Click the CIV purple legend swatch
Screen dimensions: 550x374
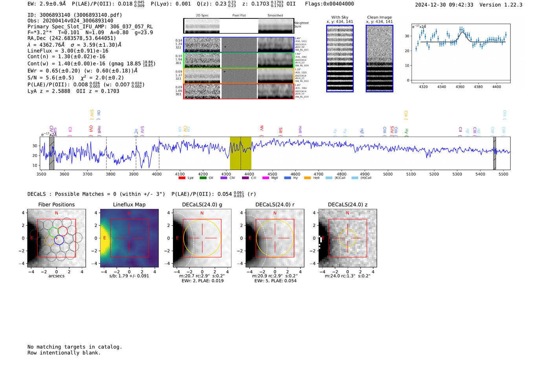tap(224, 178)
